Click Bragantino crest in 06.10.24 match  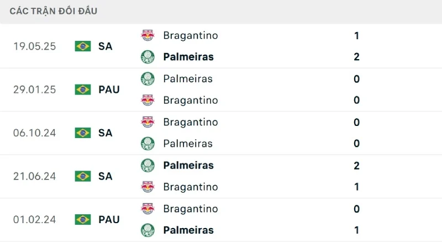pos(148,122)
